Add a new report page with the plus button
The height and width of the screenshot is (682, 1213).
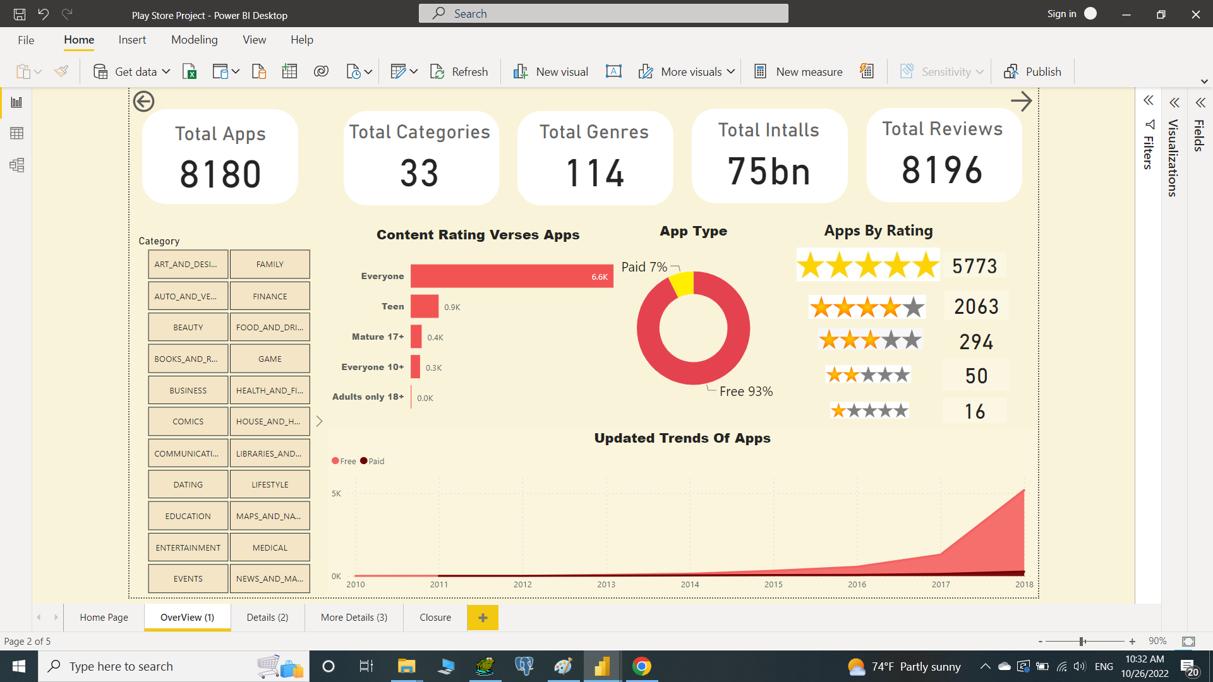483,617
